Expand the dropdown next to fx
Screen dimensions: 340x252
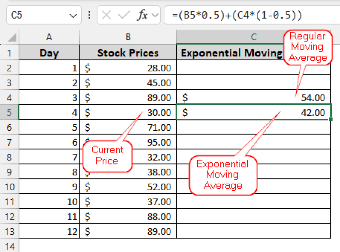click(155, 15)
